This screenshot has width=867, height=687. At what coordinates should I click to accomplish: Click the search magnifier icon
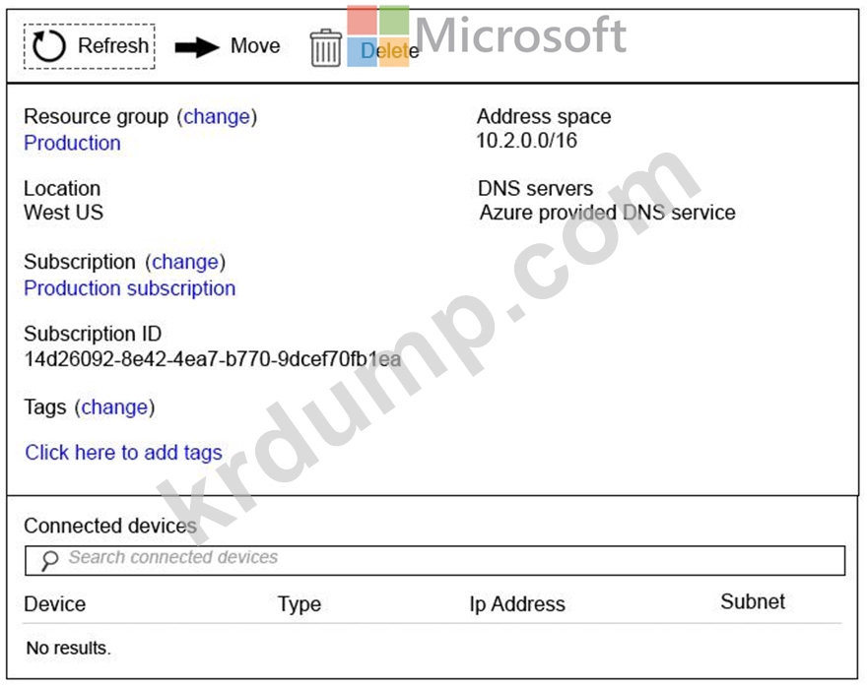(49, 561)
